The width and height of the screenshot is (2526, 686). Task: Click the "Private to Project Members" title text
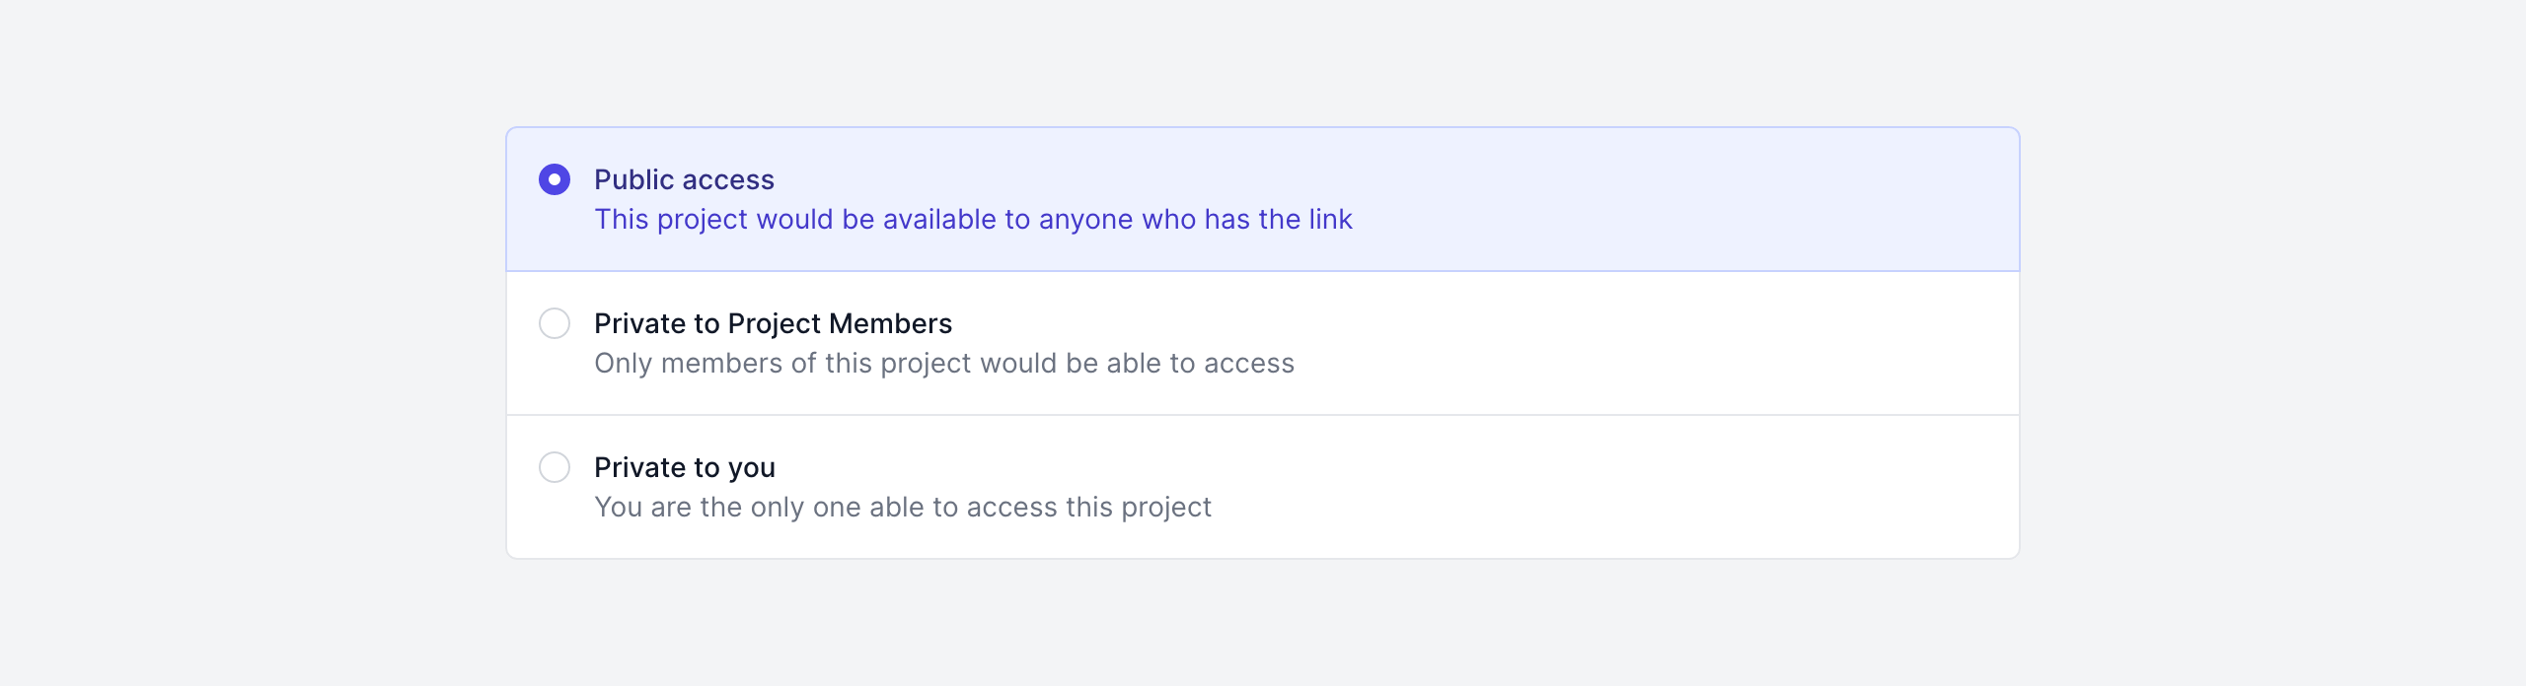(x=773, y=323)
